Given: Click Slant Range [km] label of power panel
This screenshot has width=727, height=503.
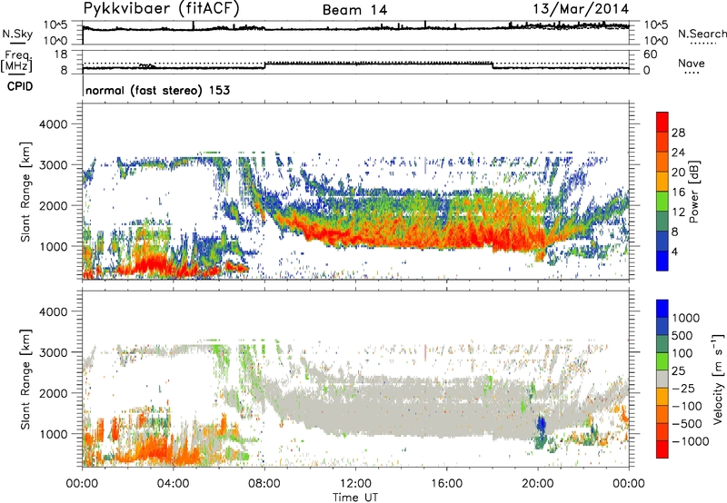Looking at the screenshot, I should click(25, 192).
